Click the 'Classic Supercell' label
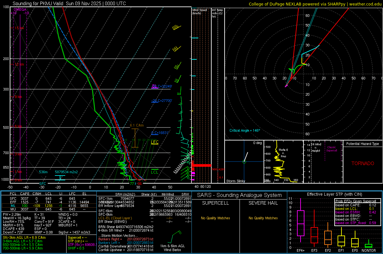Image resolution: width=383 pixels, height=254 pixels. (331, 149)
